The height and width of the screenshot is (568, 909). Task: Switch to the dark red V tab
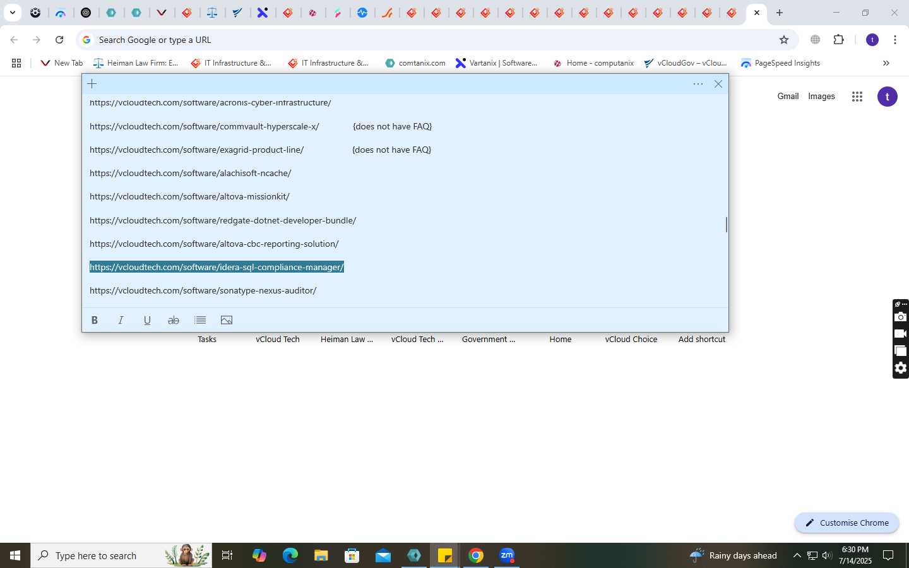[162, 13]
